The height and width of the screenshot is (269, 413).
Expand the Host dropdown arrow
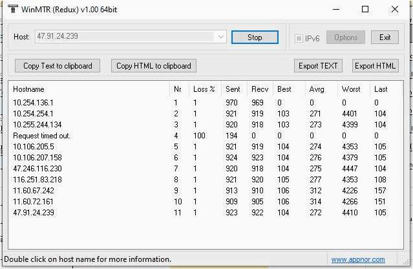pyautogui.click(x=221, y=37)
